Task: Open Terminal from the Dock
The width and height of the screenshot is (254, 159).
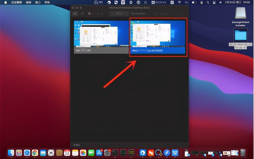Action: [115, 153]
